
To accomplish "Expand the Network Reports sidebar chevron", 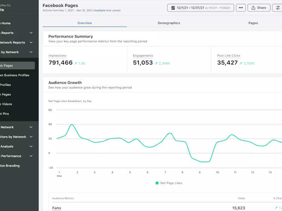I will click(31, 43).
